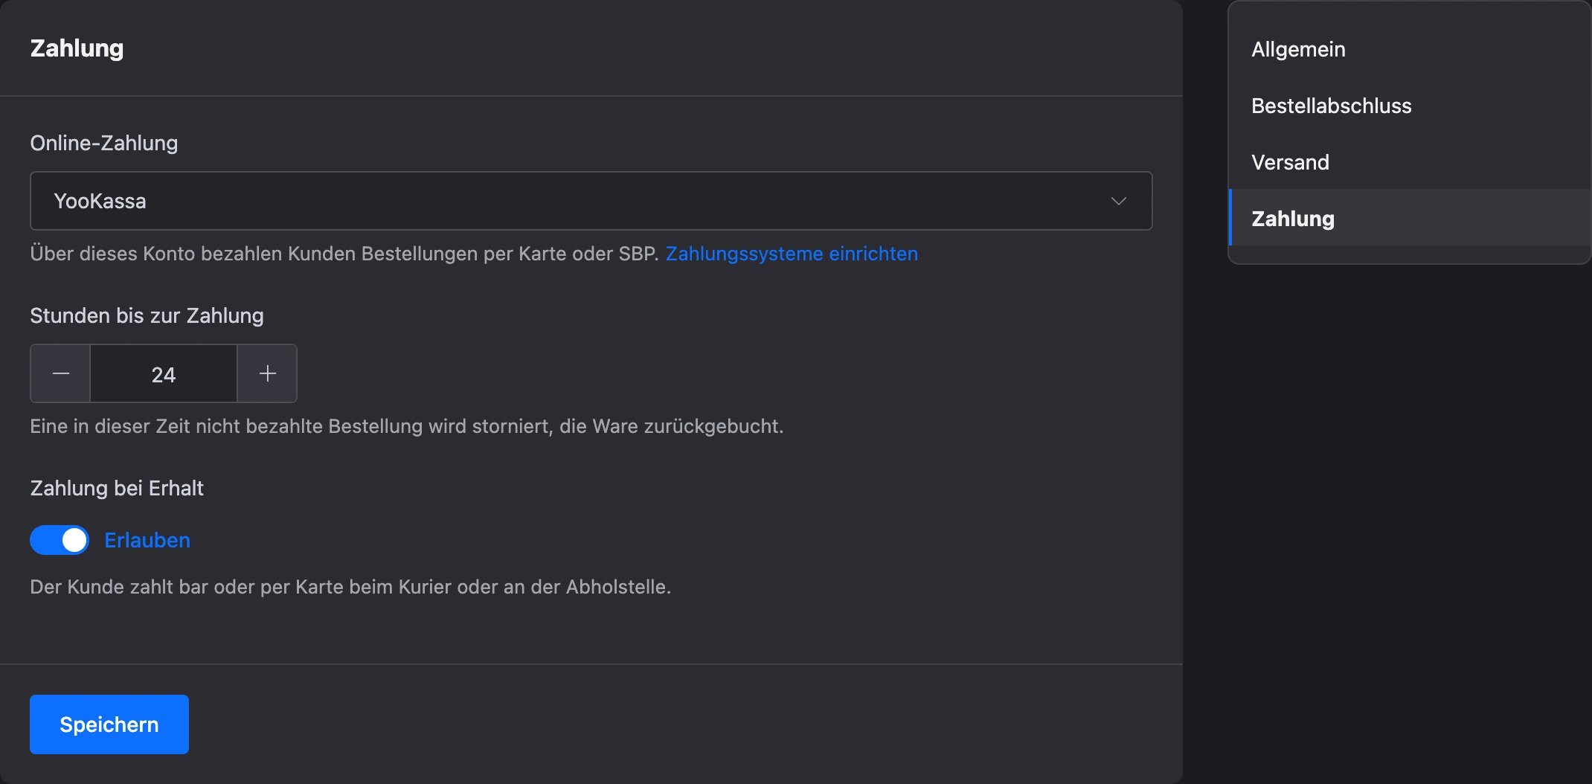The image size is (1592, 784).
Task: Click the Zahlung page heading
Action: tap(77, 48)
